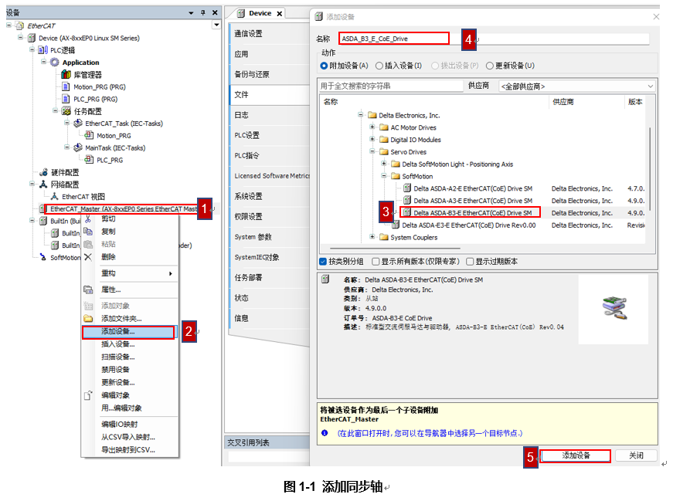The image size is (673, 501).
Task: Click the 关闭 button
Action: click(636, 455)
